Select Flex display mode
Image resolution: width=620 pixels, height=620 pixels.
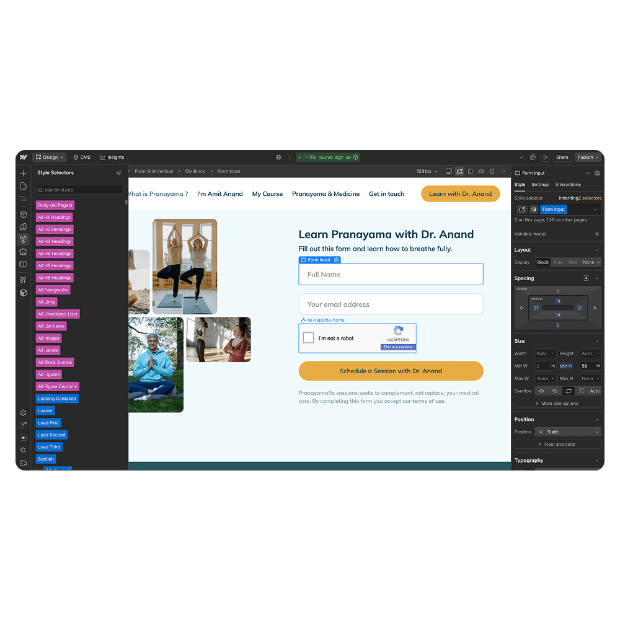coord(559,262)
